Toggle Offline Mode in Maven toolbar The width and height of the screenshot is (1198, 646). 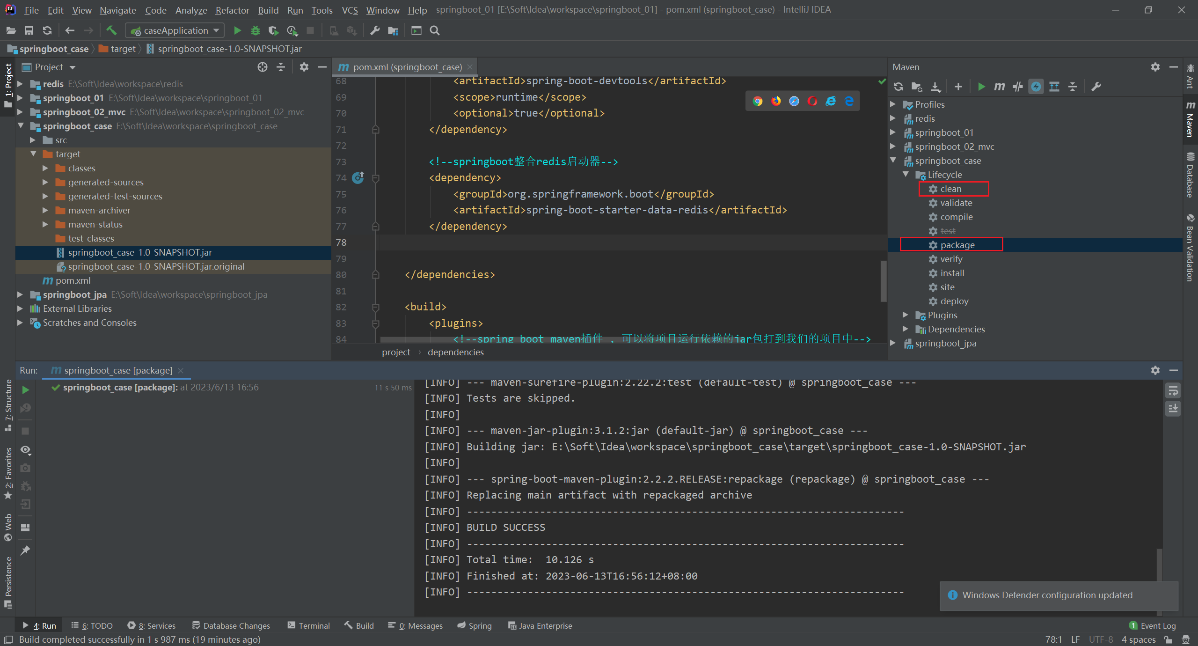[x=1018, y=87]
